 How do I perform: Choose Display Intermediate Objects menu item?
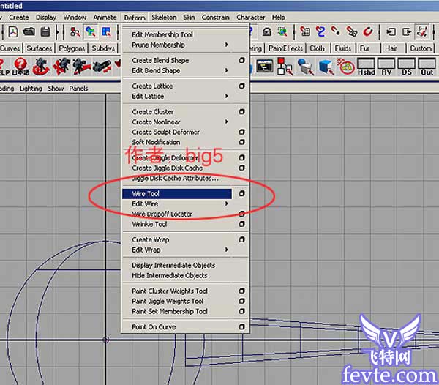(173, 265)
